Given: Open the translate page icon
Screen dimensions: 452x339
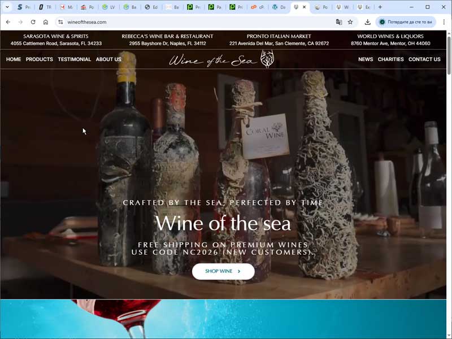Looking at the screenshot, I should pos(339,22).
